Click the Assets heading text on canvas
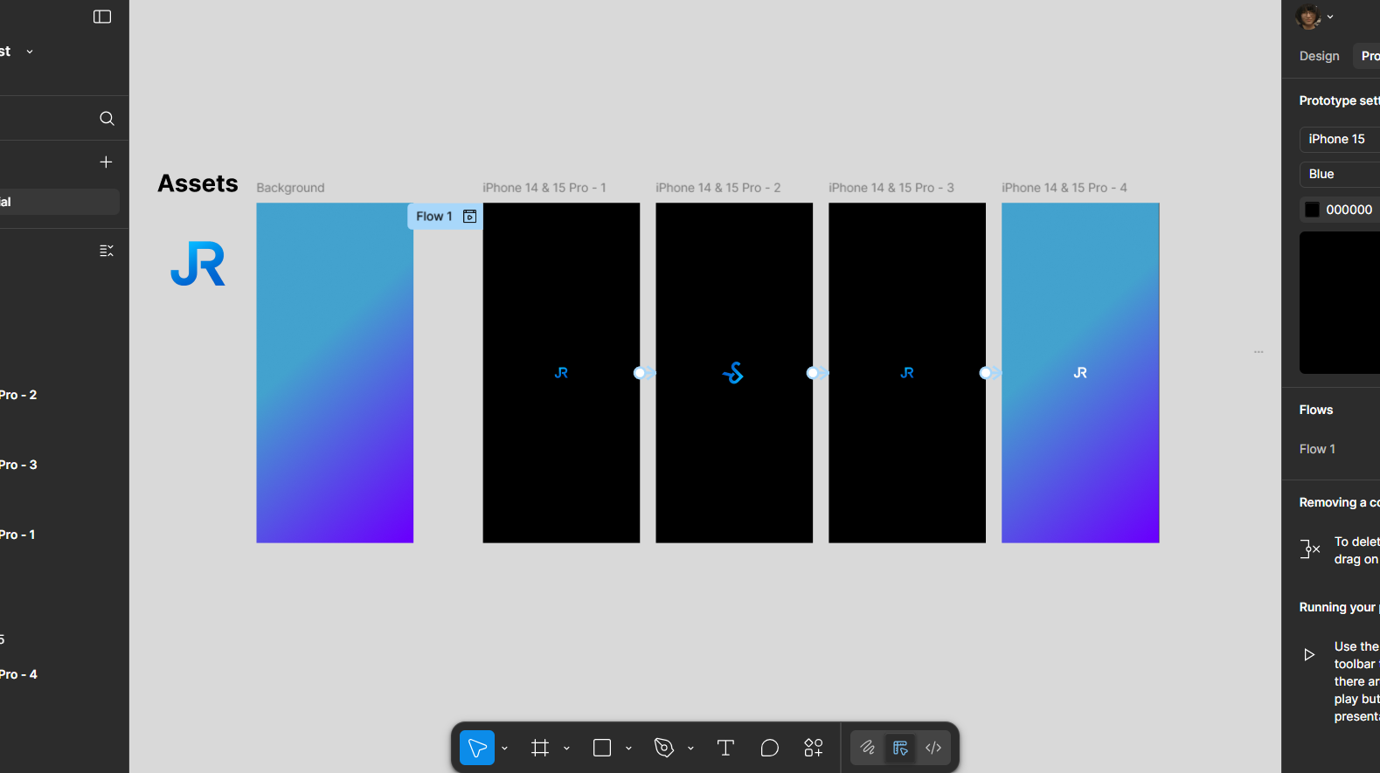Image resolution: width=1380 pixels, height=773 pixels. pyautogui.click(x=198, y=183)
